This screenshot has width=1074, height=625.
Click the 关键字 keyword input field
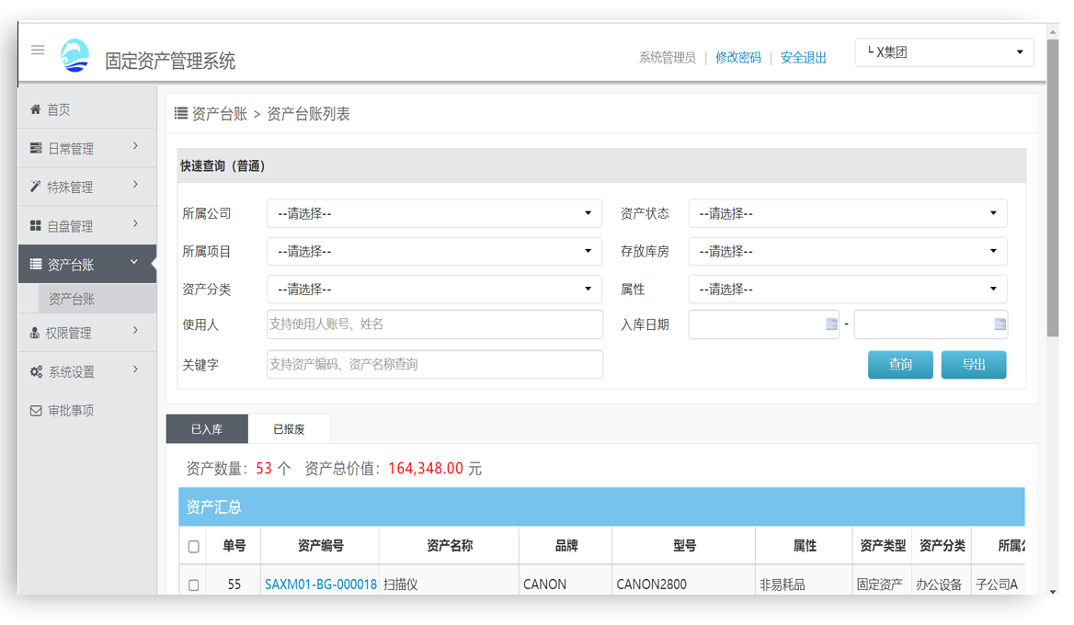point(434,364)
